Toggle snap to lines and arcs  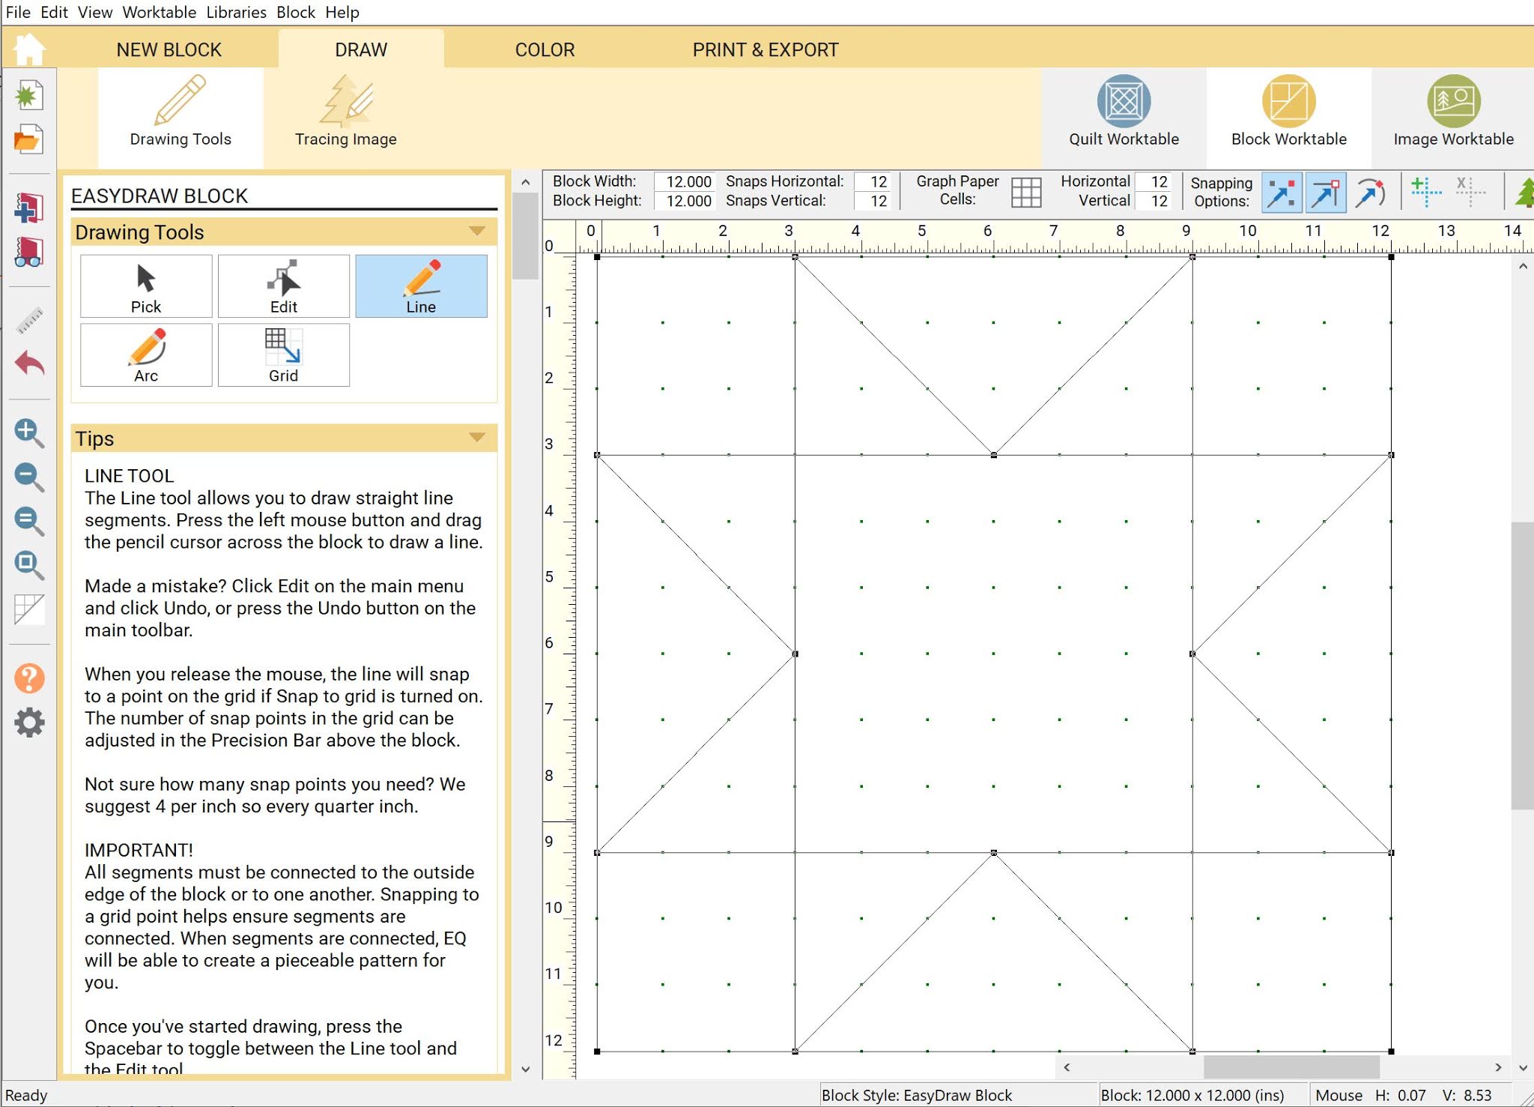1369,192
